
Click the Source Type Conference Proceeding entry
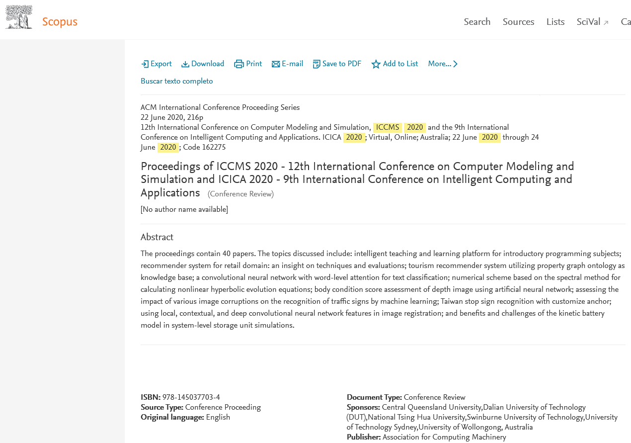201,407
